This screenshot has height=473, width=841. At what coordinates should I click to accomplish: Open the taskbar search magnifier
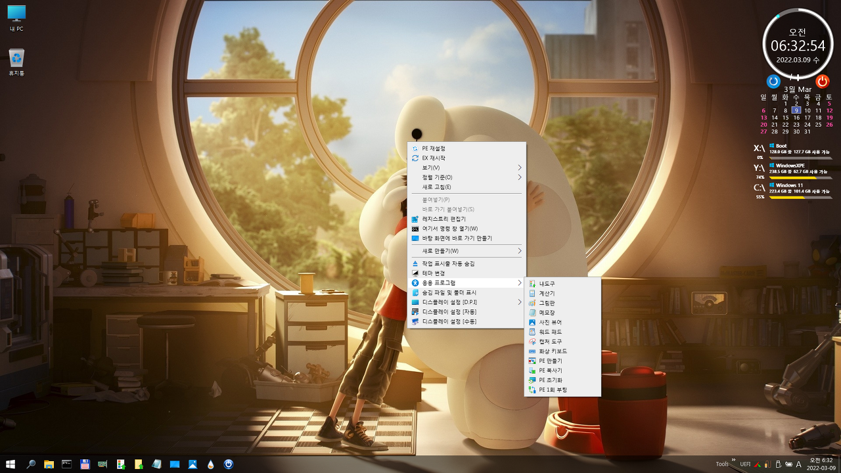(x=31, y=464)
